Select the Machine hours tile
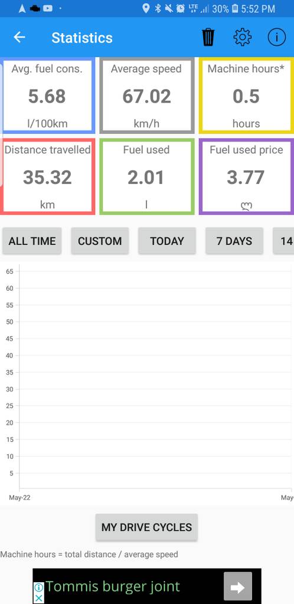The width and height of the screenshot is (294, 604). point(246,96)
